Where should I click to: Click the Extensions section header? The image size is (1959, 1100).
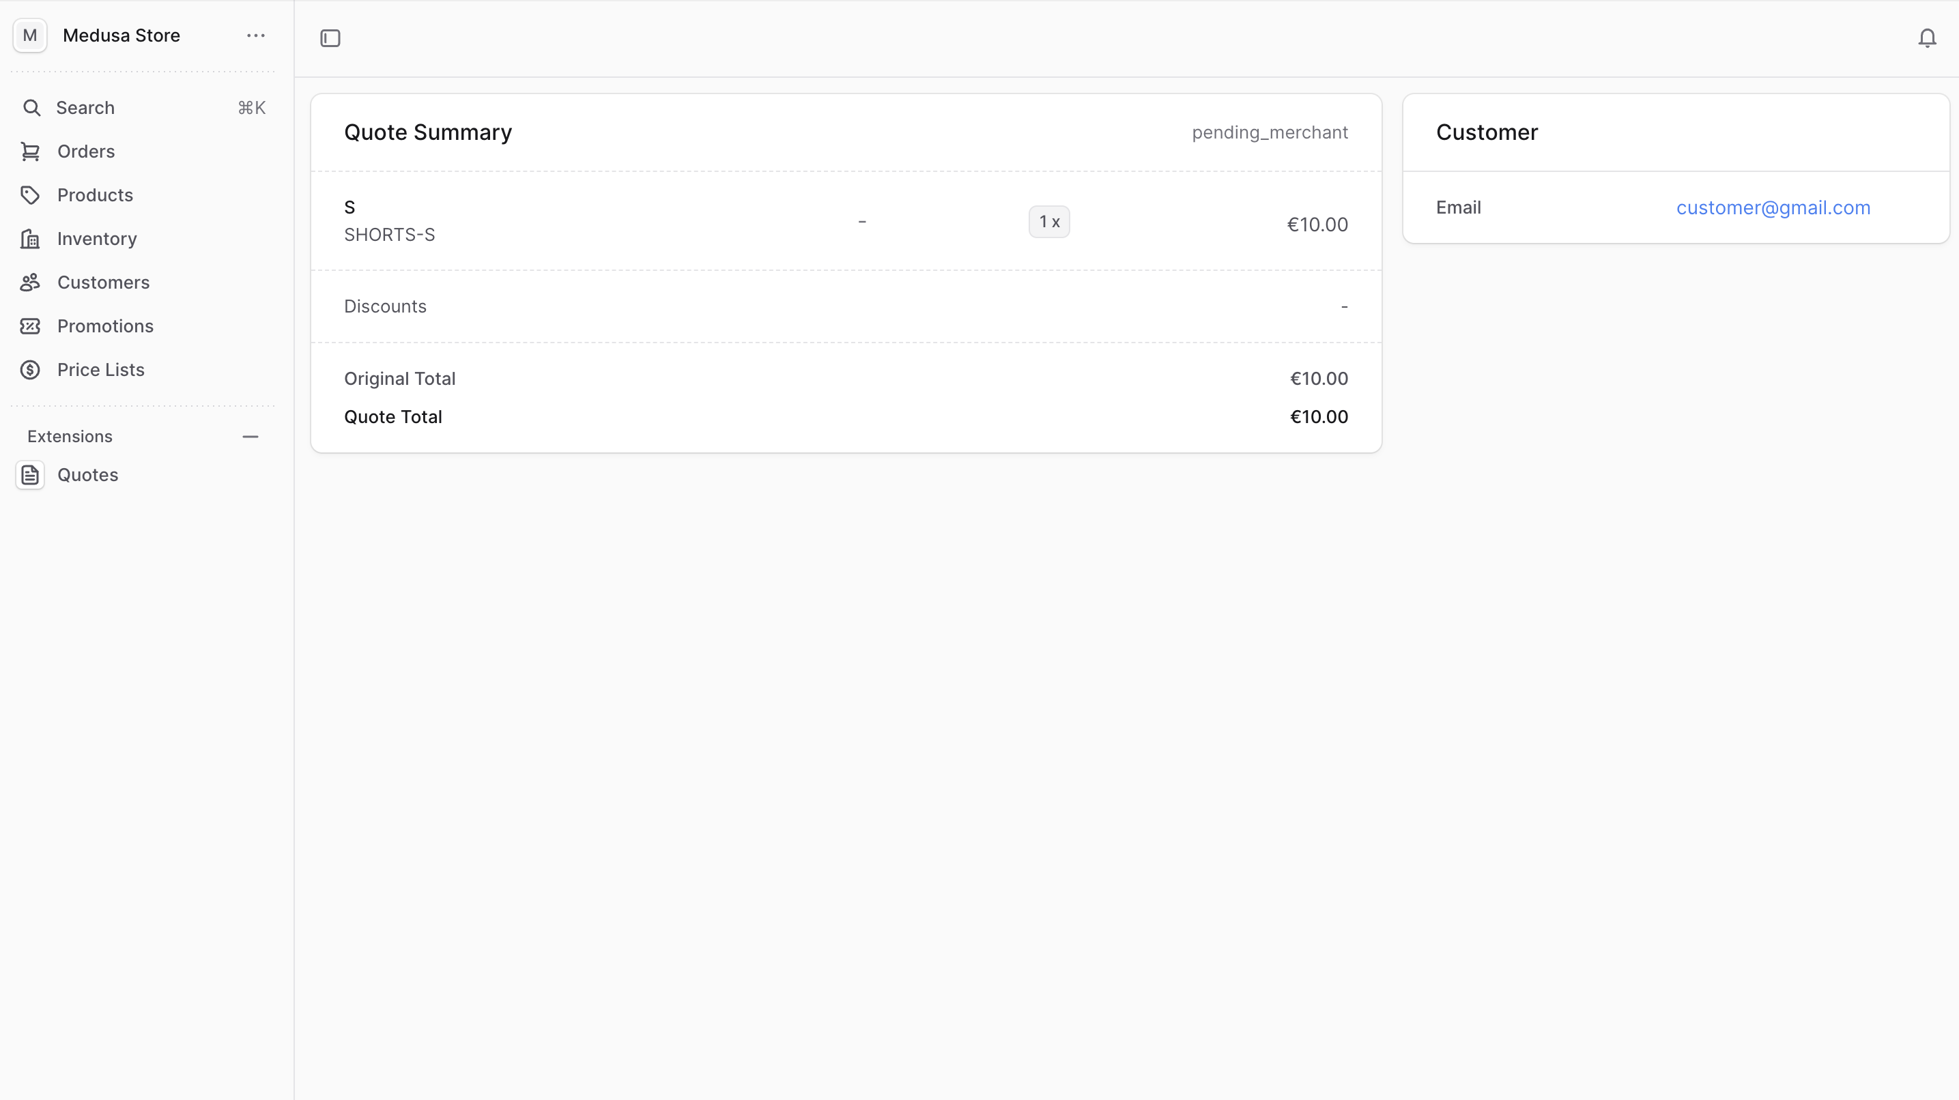pyautogui.click(x=68, y=435)
